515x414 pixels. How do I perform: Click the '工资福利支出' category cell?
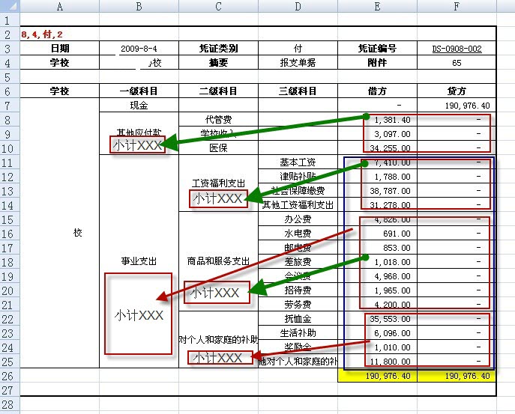[x=218, y=183]
